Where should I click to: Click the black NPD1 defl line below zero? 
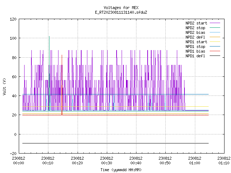[115, 143]
